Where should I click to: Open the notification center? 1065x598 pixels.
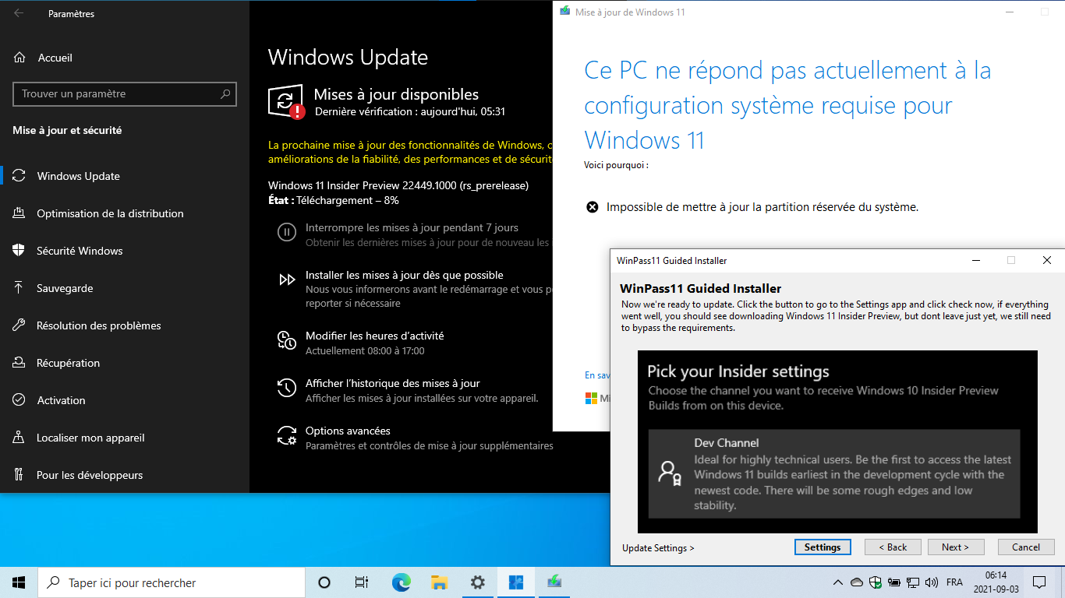click(1039, 582)
